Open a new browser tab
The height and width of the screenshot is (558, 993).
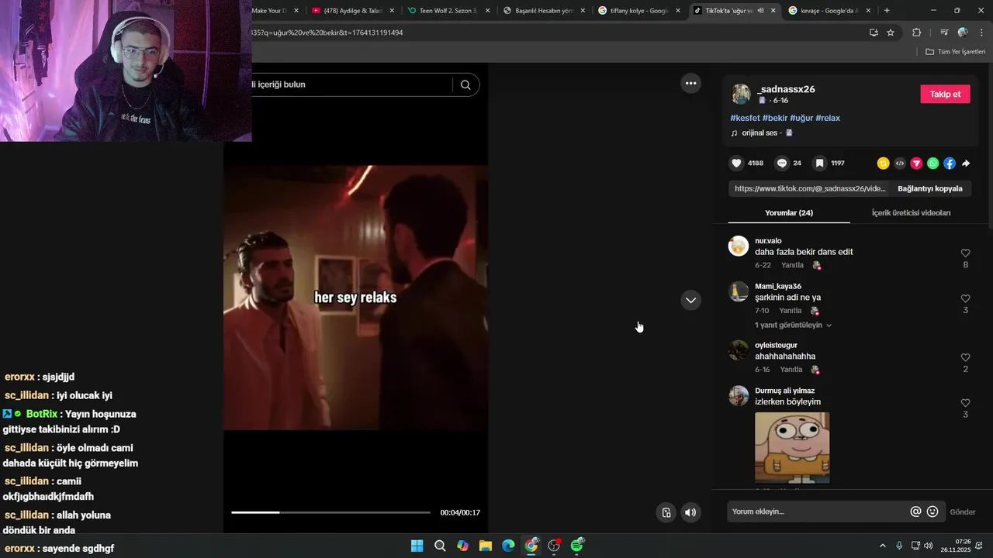coord(887,11)
